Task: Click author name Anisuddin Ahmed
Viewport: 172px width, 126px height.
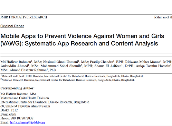Action: click(x=14, y=66)
